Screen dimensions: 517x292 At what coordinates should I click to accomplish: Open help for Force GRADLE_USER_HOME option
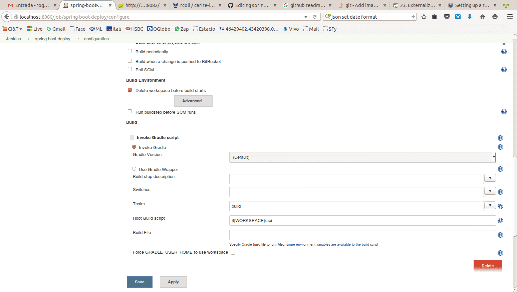pos(500,253)
